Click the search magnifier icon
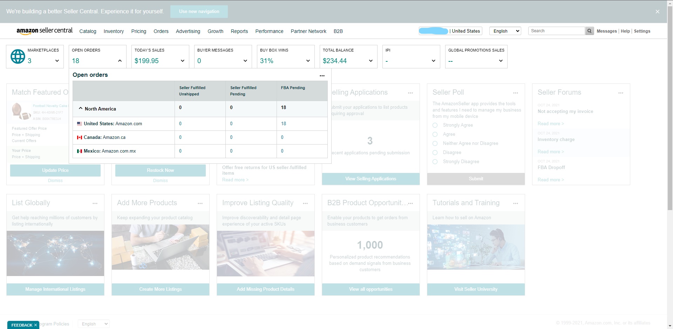673x329 pixels. (x=589, y=31)
